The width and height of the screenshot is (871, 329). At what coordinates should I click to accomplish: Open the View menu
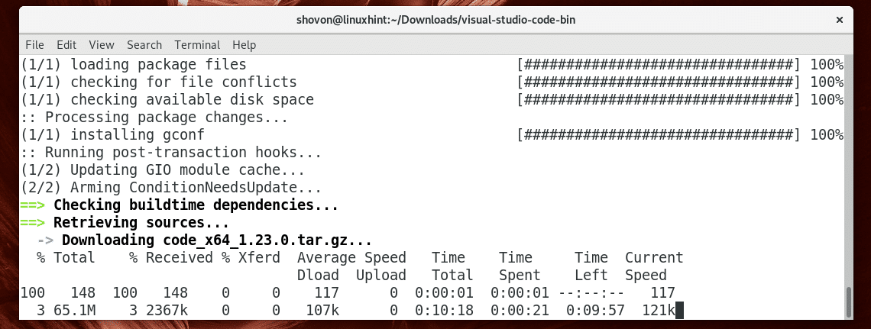point(102,45)
